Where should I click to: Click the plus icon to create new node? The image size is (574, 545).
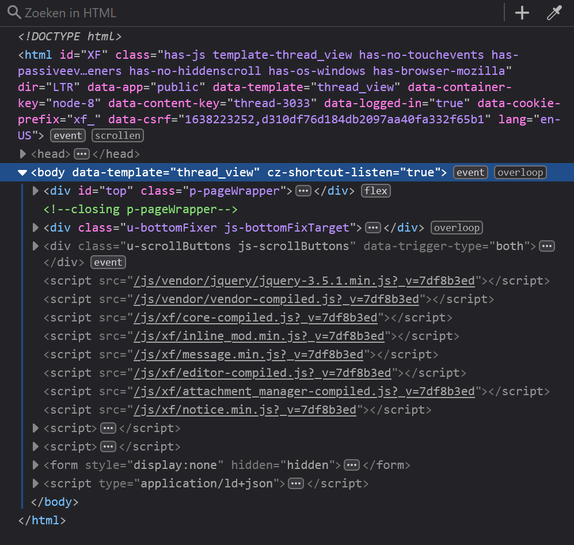pos(522,13)
